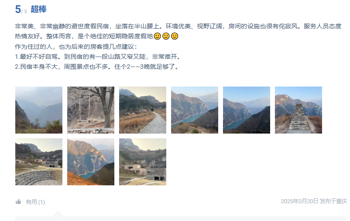The height and width of the screenshot is (221, 350).
Task: Click the 5/5 rating score
Action: click(21, 9)
